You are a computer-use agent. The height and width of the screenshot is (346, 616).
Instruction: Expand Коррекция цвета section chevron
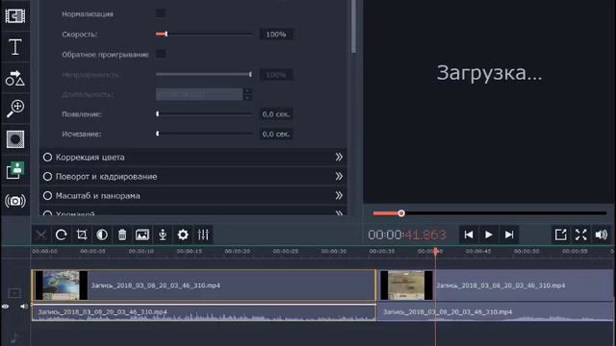coord(339,158)
